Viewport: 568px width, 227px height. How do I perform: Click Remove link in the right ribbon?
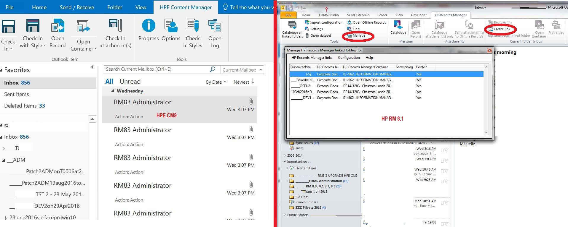pyautogui.click(x=500, y=22)
